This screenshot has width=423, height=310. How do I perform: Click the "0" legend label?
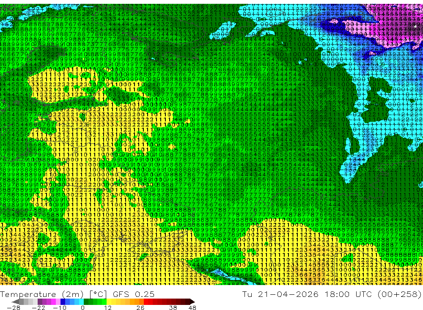point(82,308)
